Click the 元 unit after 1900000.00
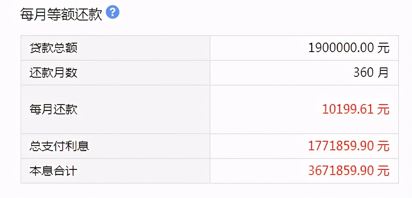Viewport: 412px width, 198px height. (x=383, y=48)
